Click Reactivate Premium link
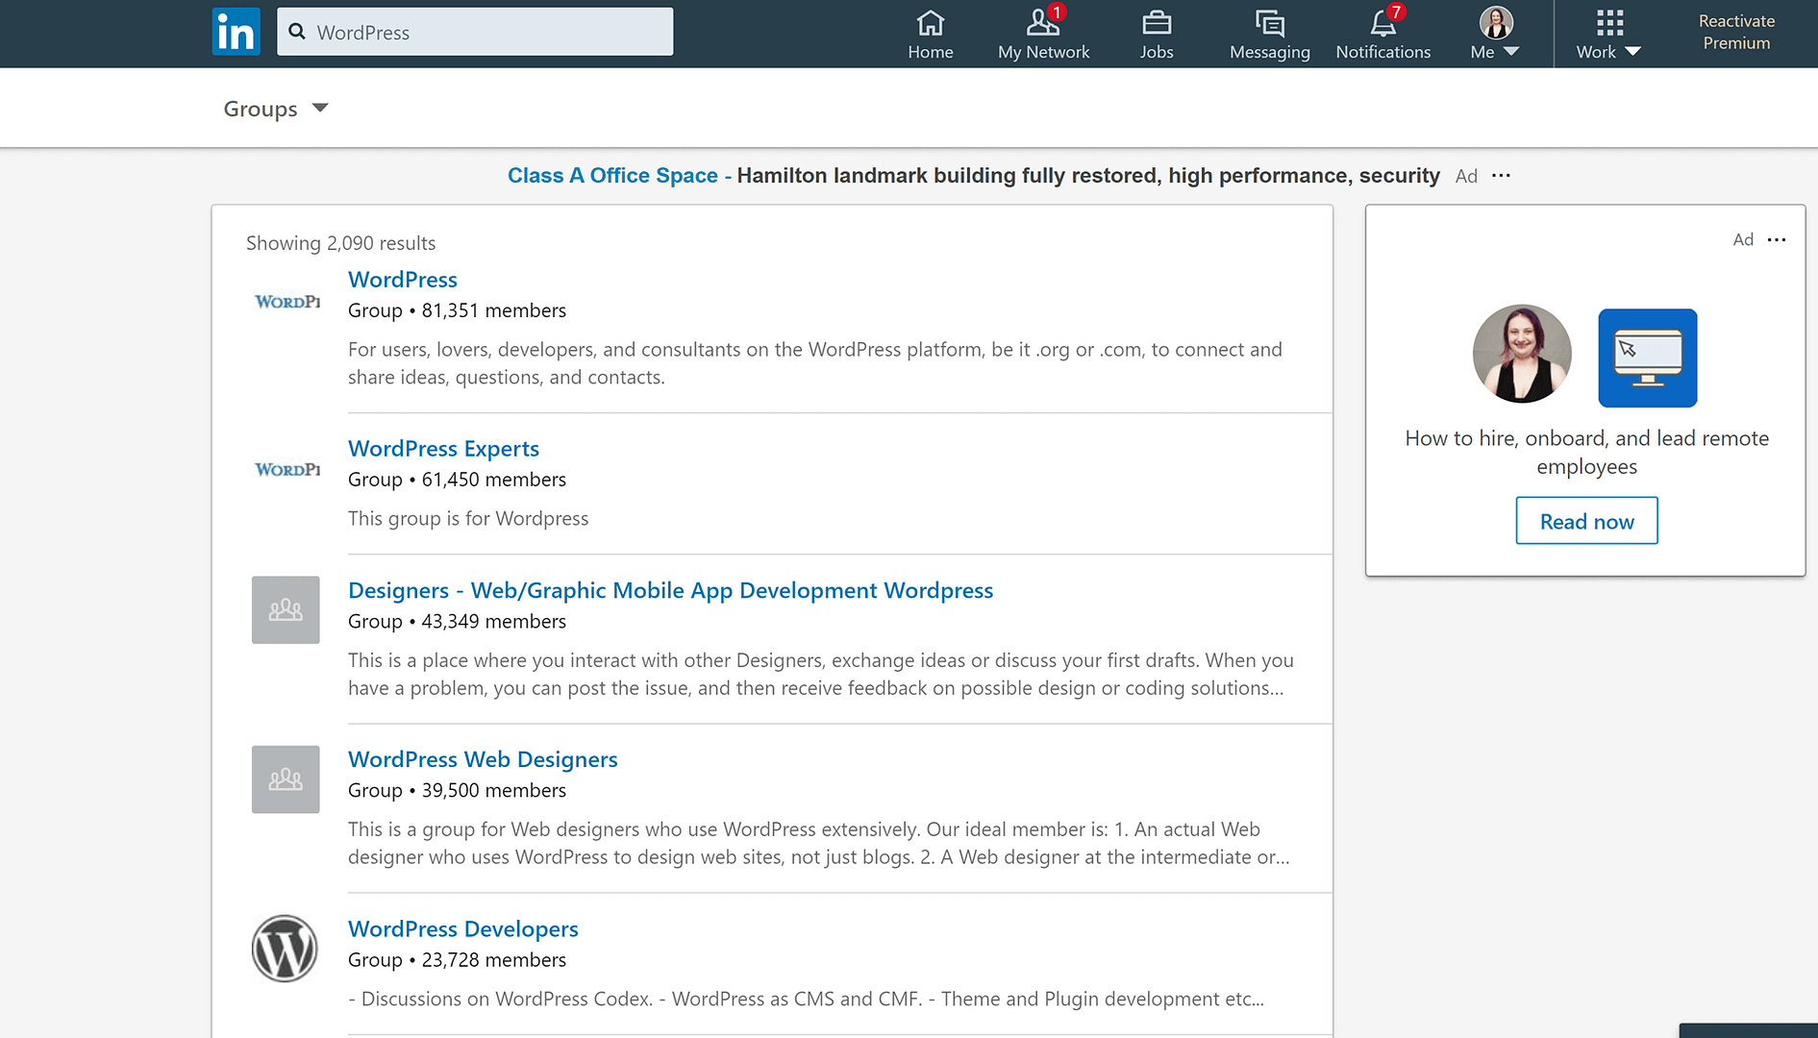Screen dimensions: 1818x1038 pyautogui.click(x=1736, y=32)
